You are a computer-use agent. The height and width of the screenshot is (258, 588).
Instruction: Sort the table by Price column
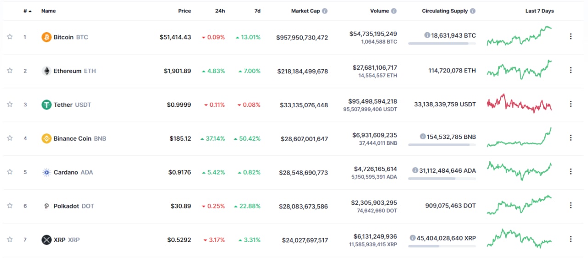pyautogui.click(x=184, y=11)
